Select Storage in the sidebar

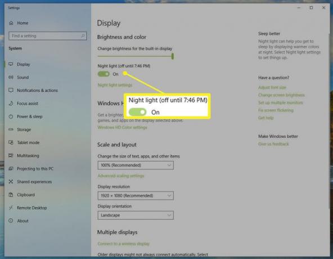[x=24, y=129]
